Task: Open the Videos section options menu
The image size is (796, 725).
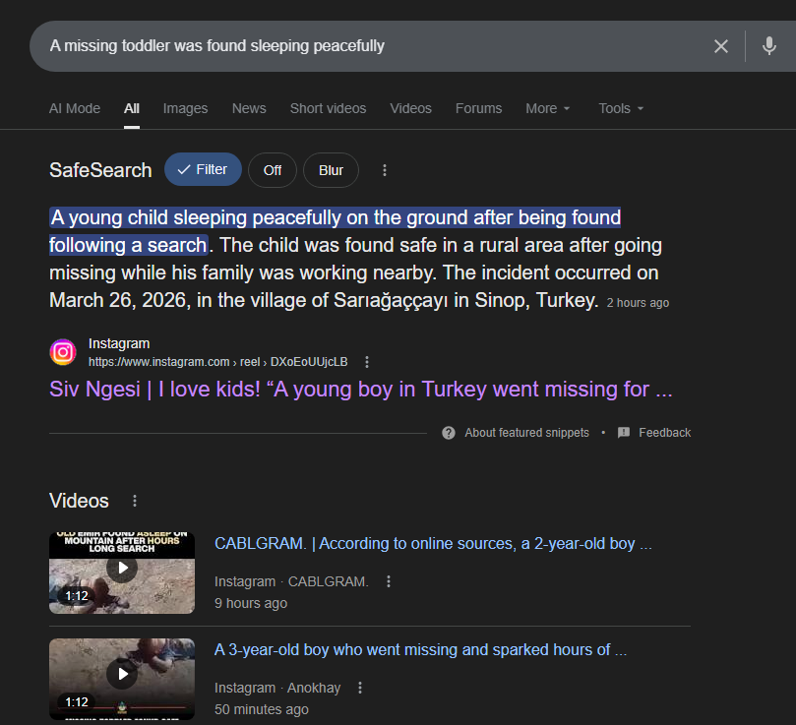Action: pyautogui.click(x=135, y=501)
